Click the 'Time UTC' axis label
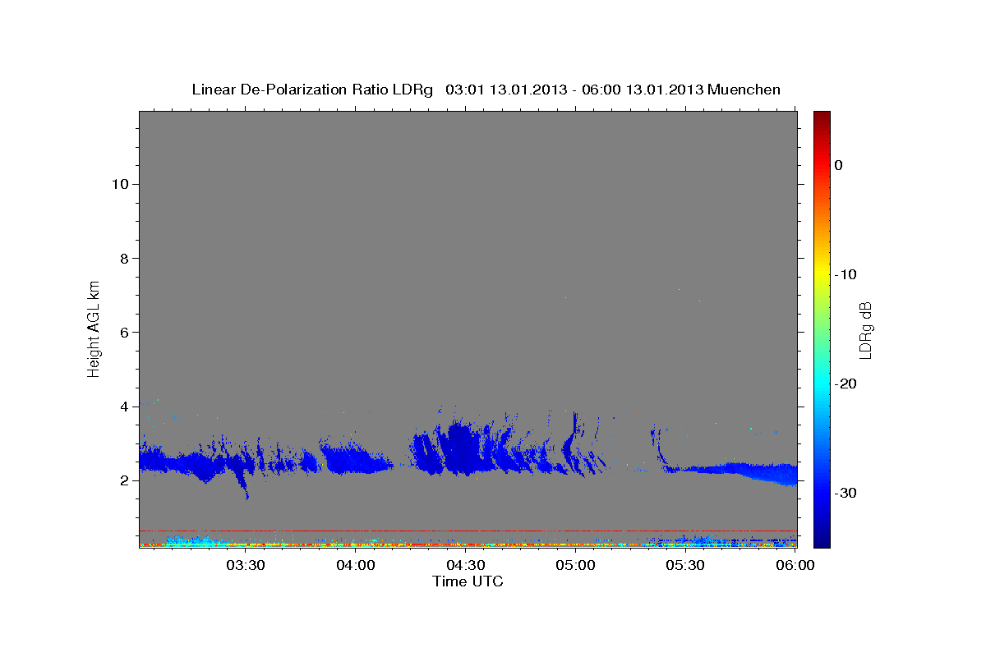986x657 pixels. click(468, 581)
